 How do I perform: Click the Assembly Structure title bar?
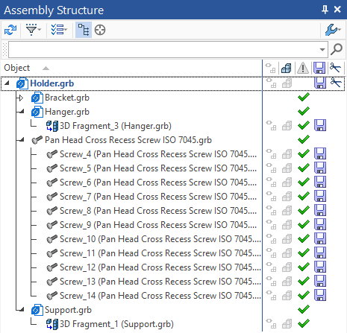click(173, 10)
